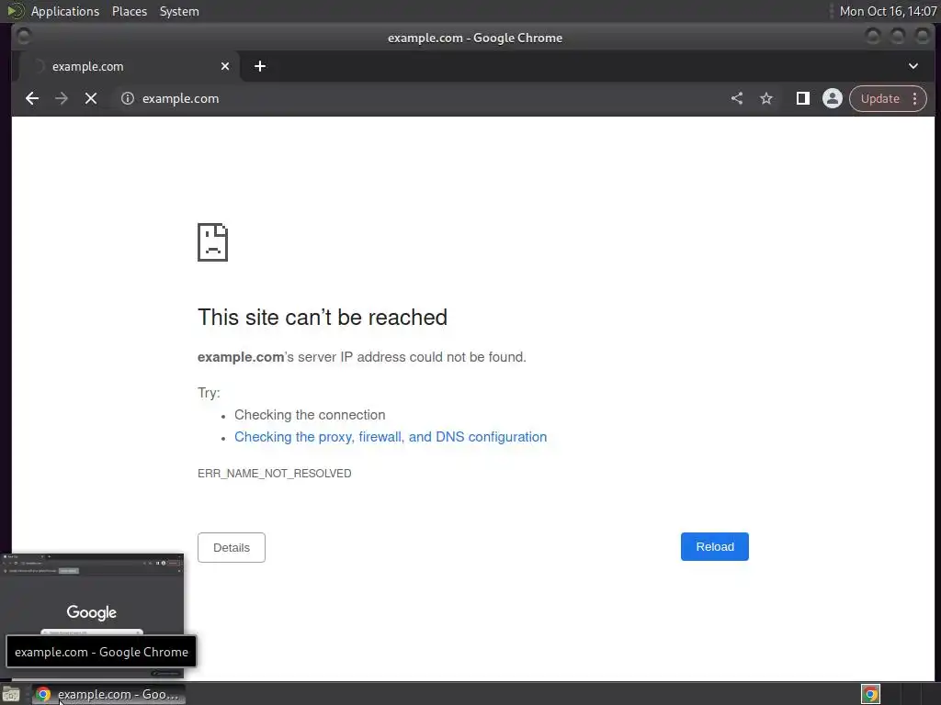Go back using the back arrow
The image size is (941, 705).
(x=32, y=98)
